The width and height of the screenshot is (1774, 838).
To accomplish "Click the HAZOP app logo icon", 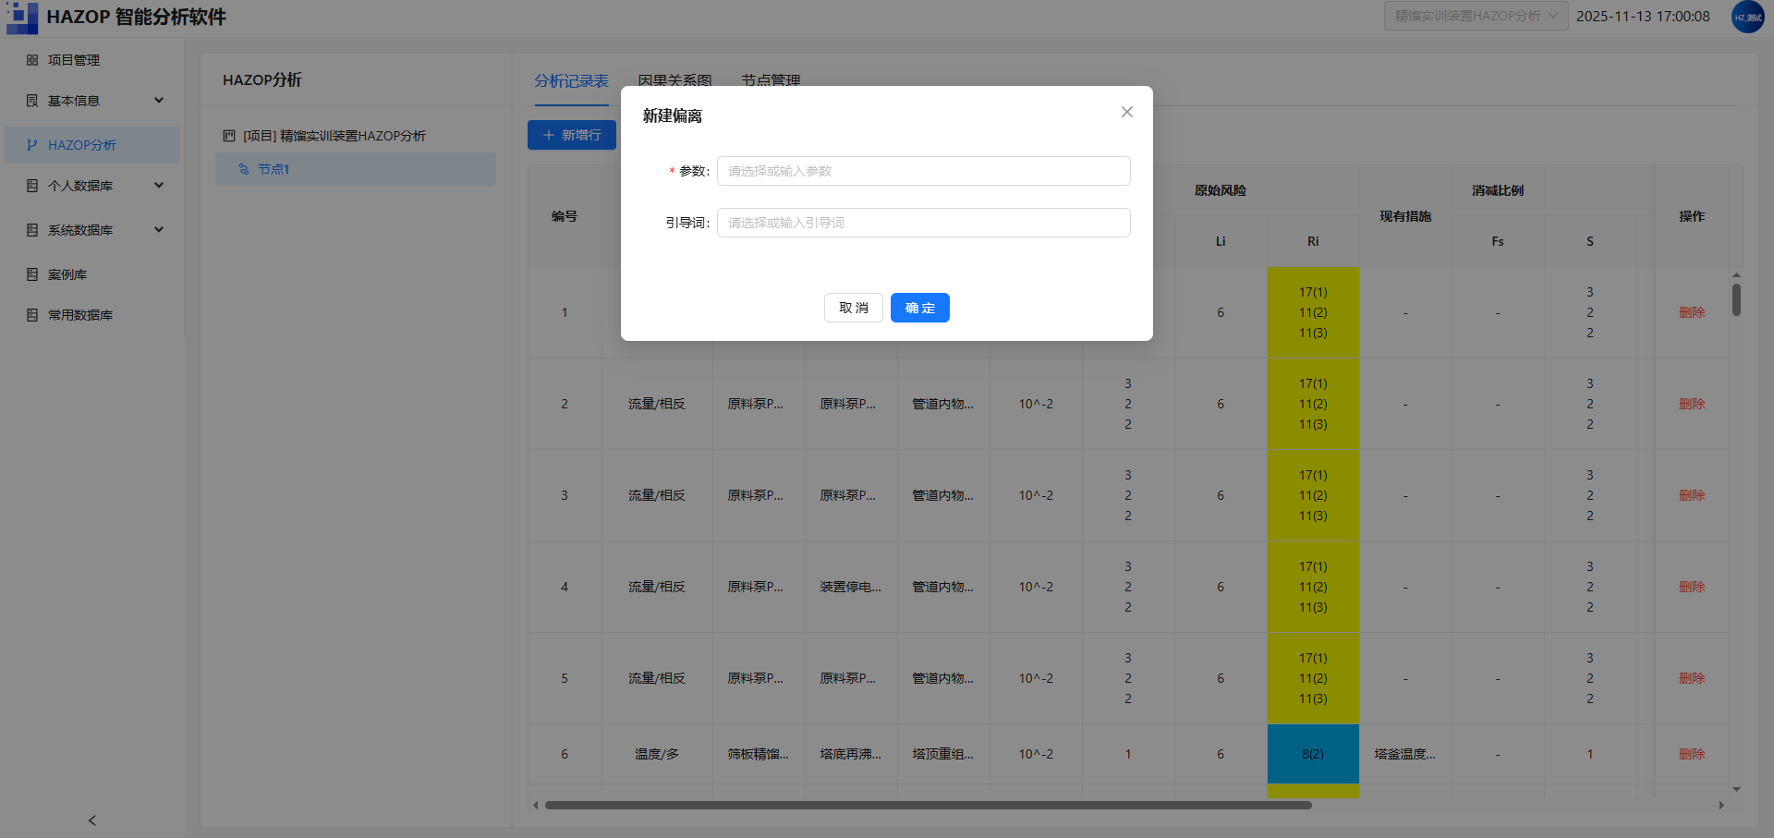I will click(22, 17).
